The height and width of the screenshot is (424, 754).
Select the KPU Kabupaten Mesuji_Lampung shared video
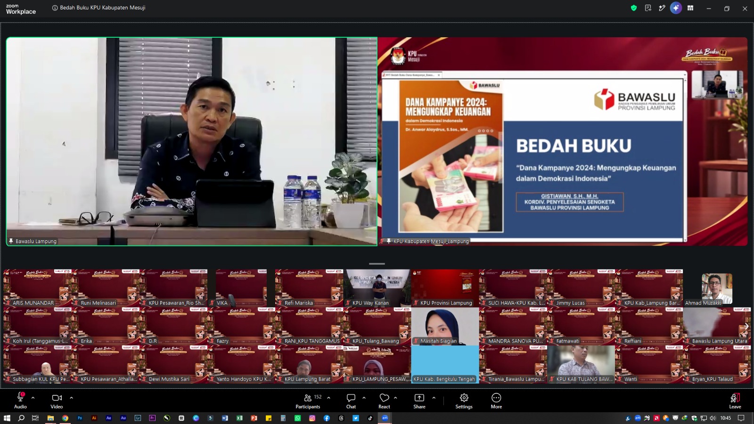tap(563, 141)
